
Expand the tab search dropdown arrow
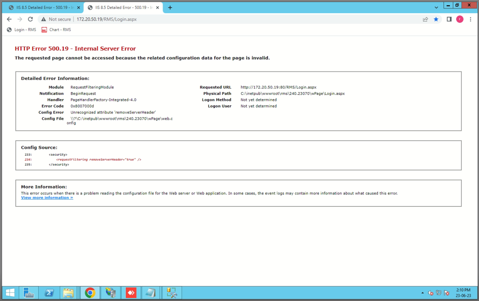pos(436,7)
